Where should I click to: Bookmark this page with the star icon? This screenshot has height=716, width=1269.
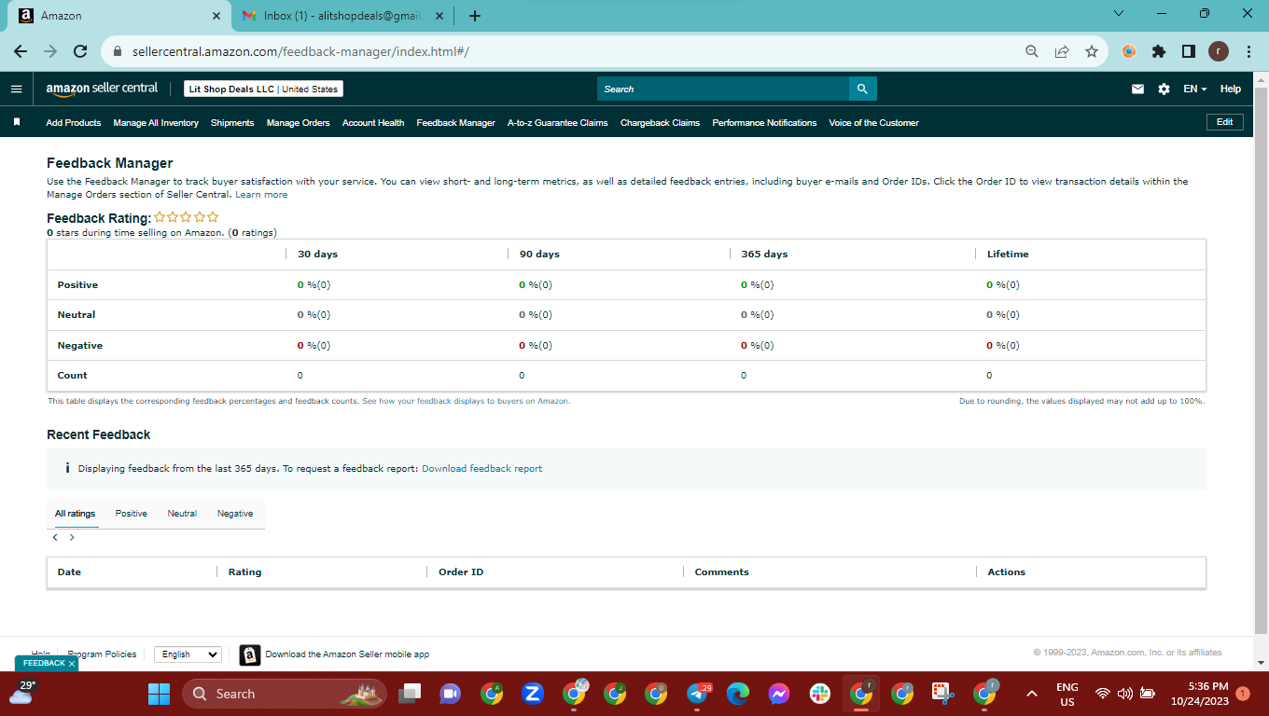(x=1092, y=51)
